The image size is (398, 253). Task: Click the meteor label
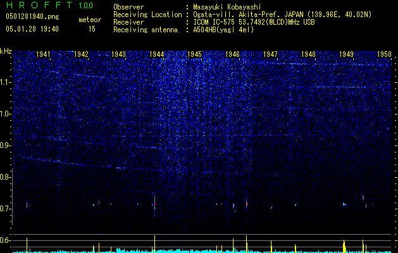click(x=90, y=20)
